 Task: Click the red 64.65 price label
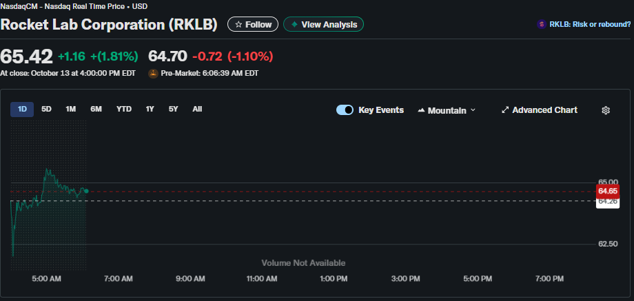tap(607, 191)
